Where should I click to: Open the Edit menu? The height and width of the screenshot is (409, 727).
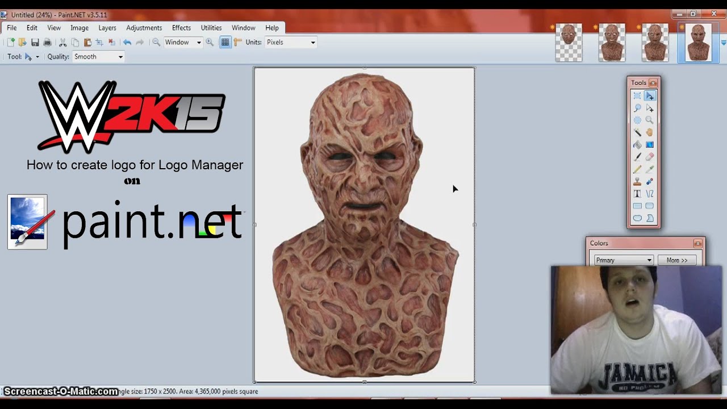click(x=32, y=28)
